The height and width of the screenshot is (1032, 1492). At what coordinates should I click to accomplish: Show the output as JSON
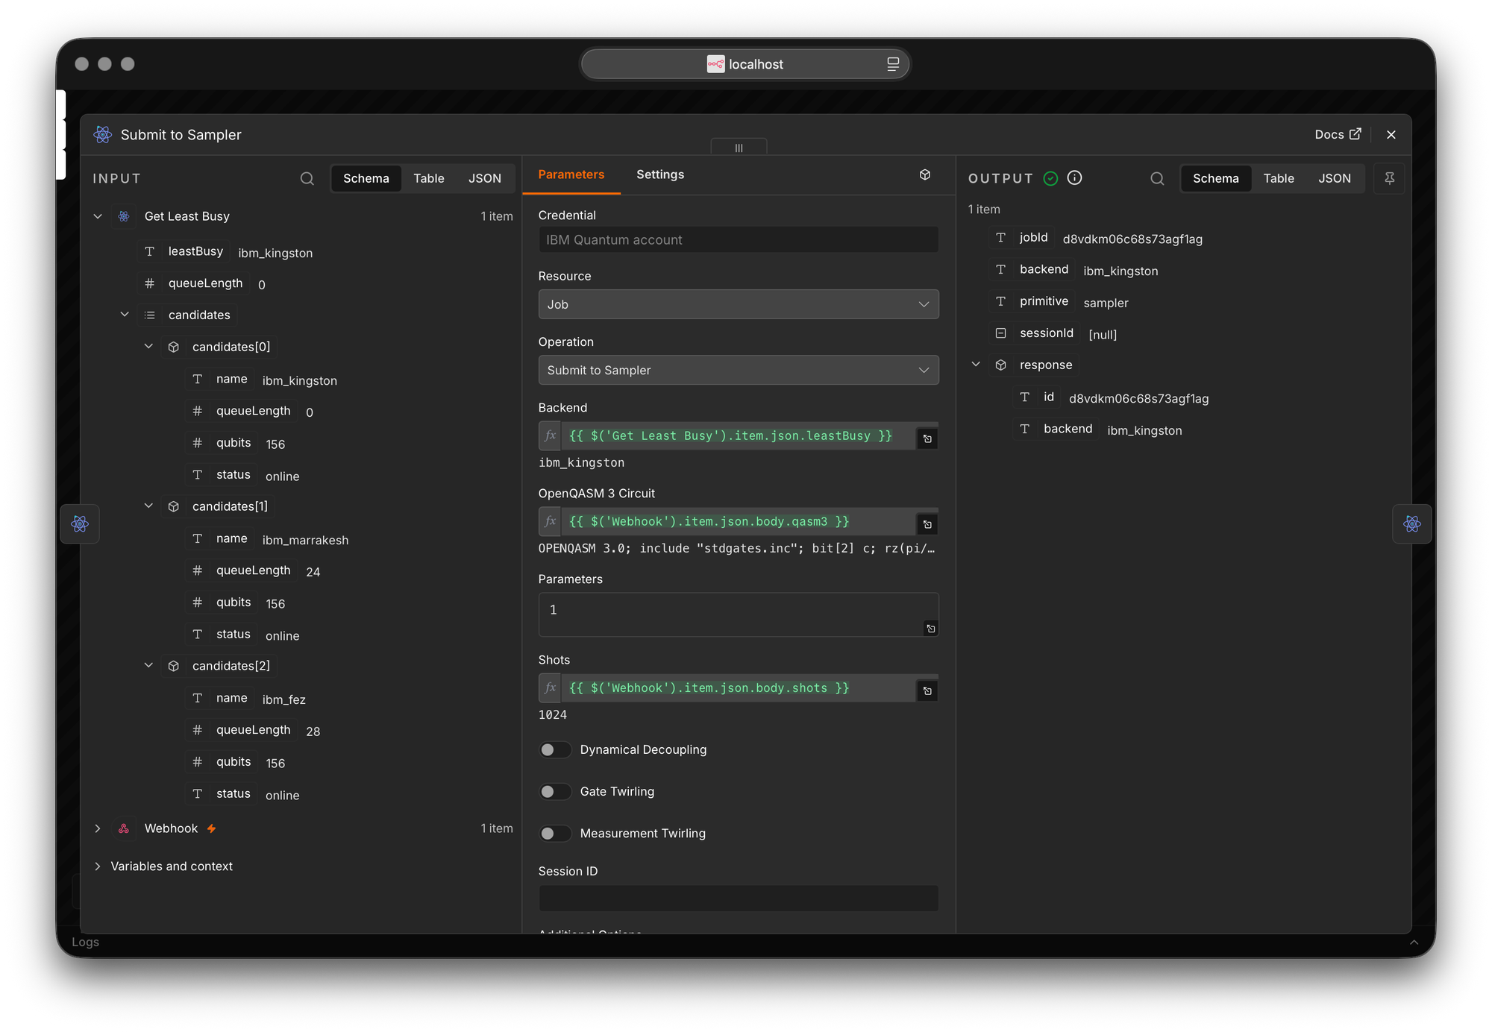pos(1334,178)
